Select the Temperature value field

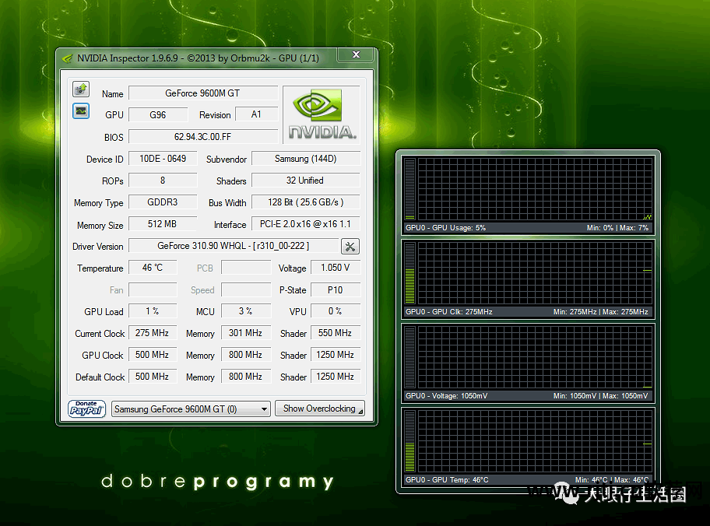pos(153,268)
